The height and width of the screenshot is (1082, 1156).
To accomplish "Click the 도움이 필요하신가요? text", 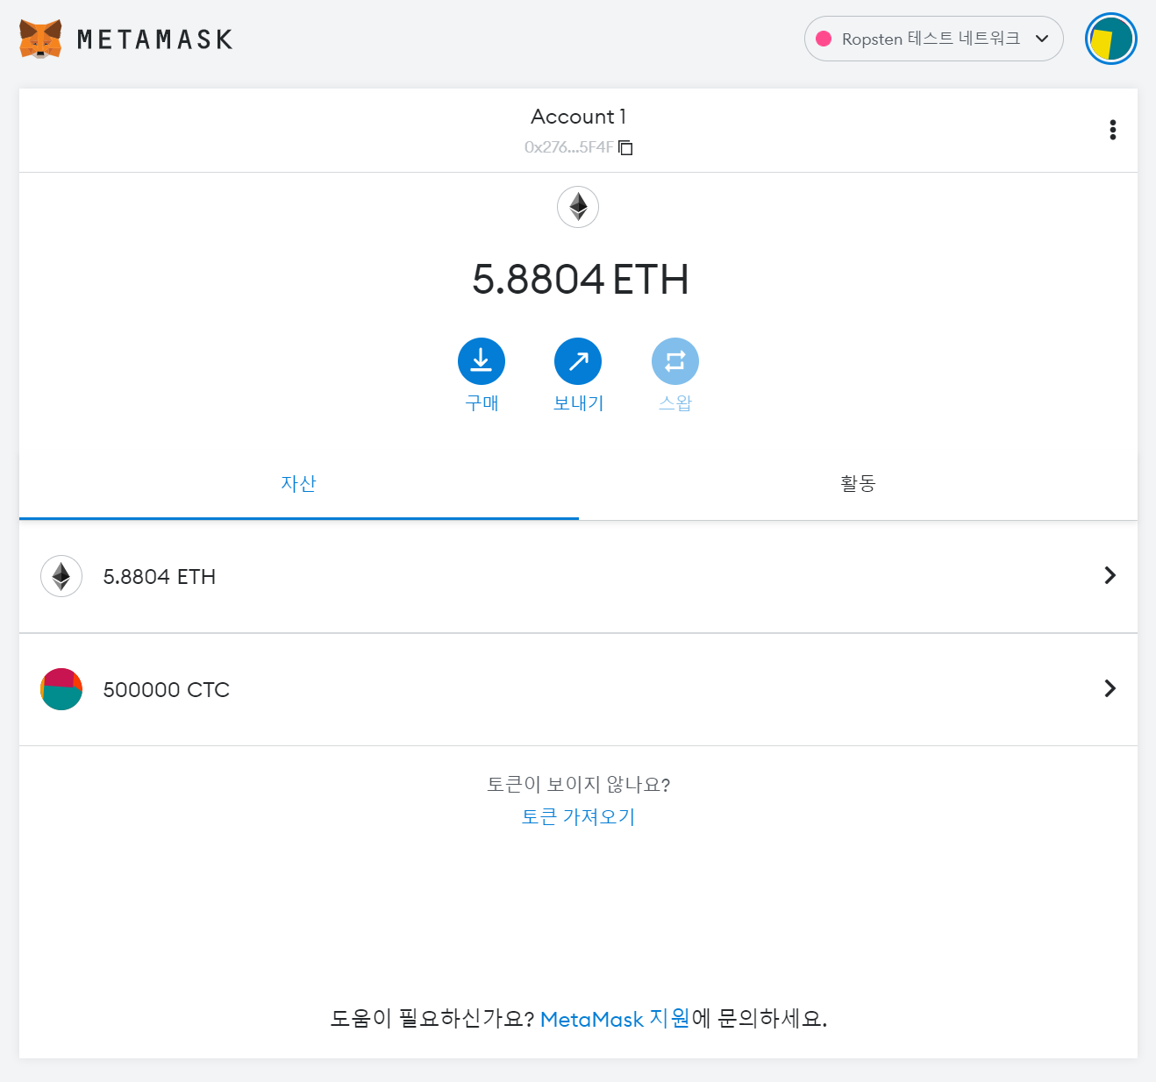I will coord(432,1019).
